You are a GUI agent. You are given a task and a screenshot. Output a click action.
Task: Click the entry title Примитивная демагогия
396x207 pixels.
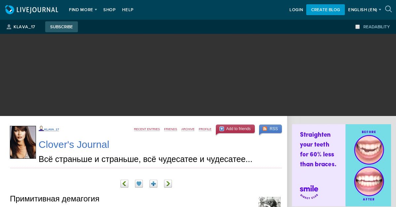55,199
